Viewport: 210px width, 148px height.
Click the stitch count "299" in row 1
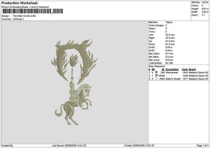(163, 73)
